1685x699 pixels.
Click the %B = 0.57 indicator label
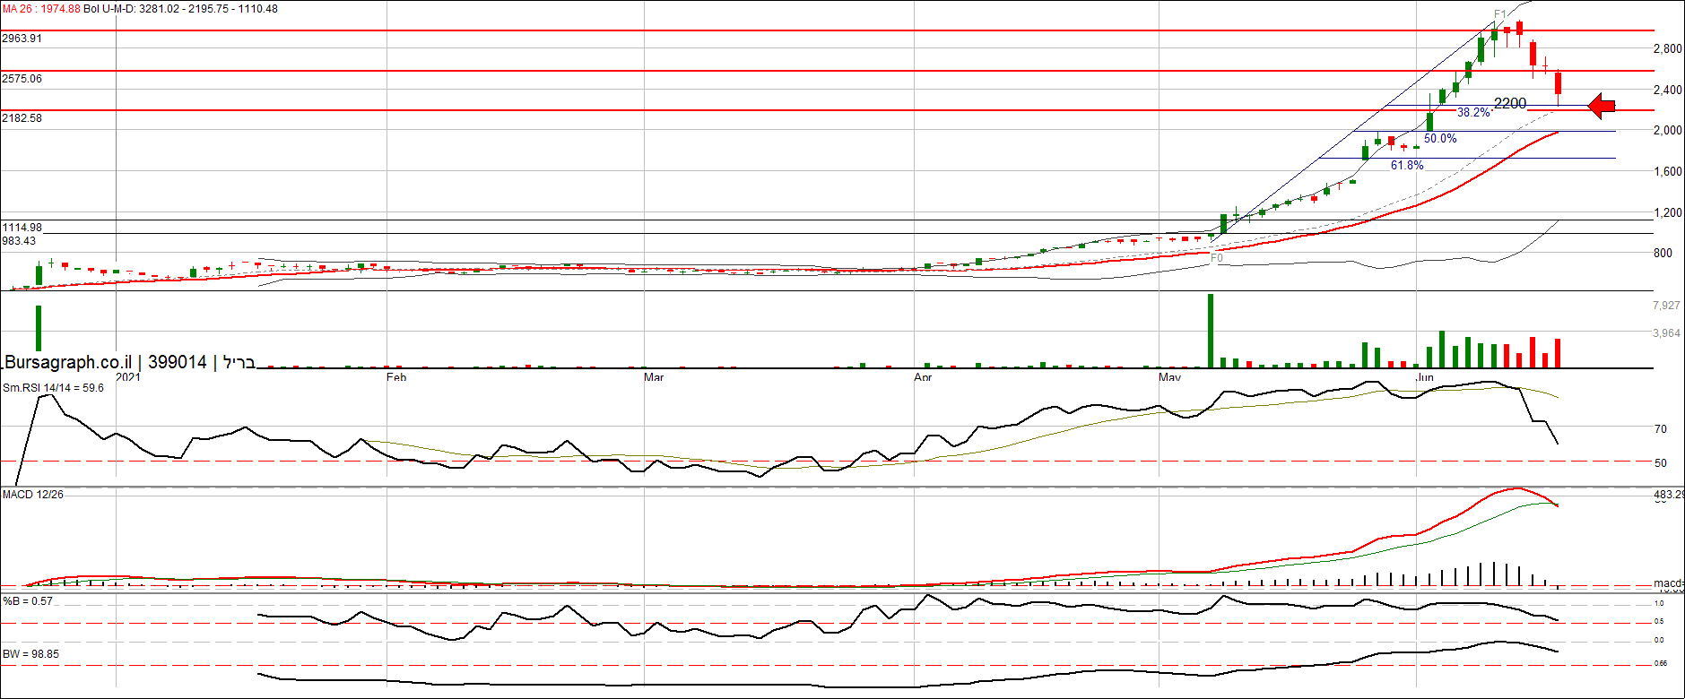[28, 601]
